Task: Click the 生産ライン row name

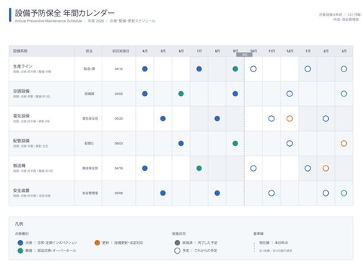Action: click(x=23, y=66)
